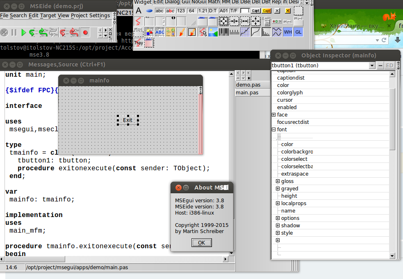
Task: Click the green Run play icon
Action: click(23, 32)
